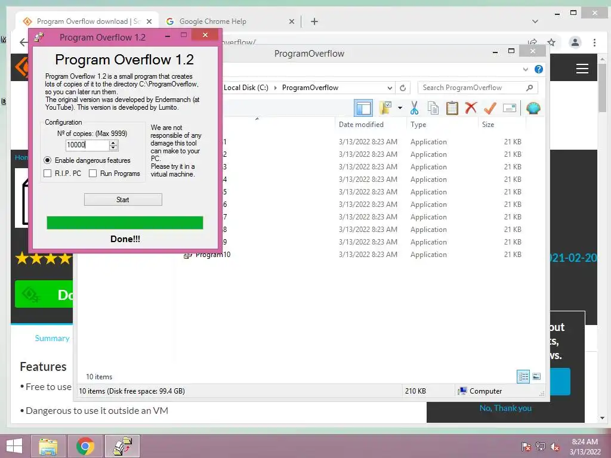Go back in Chrome
611x458 pixels.
24,42
